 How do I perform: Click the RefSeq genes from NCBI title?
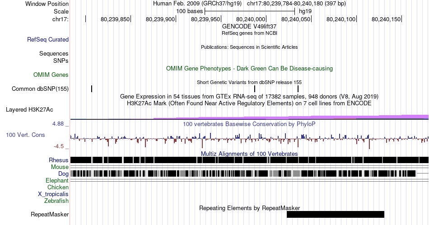(249, 33)
